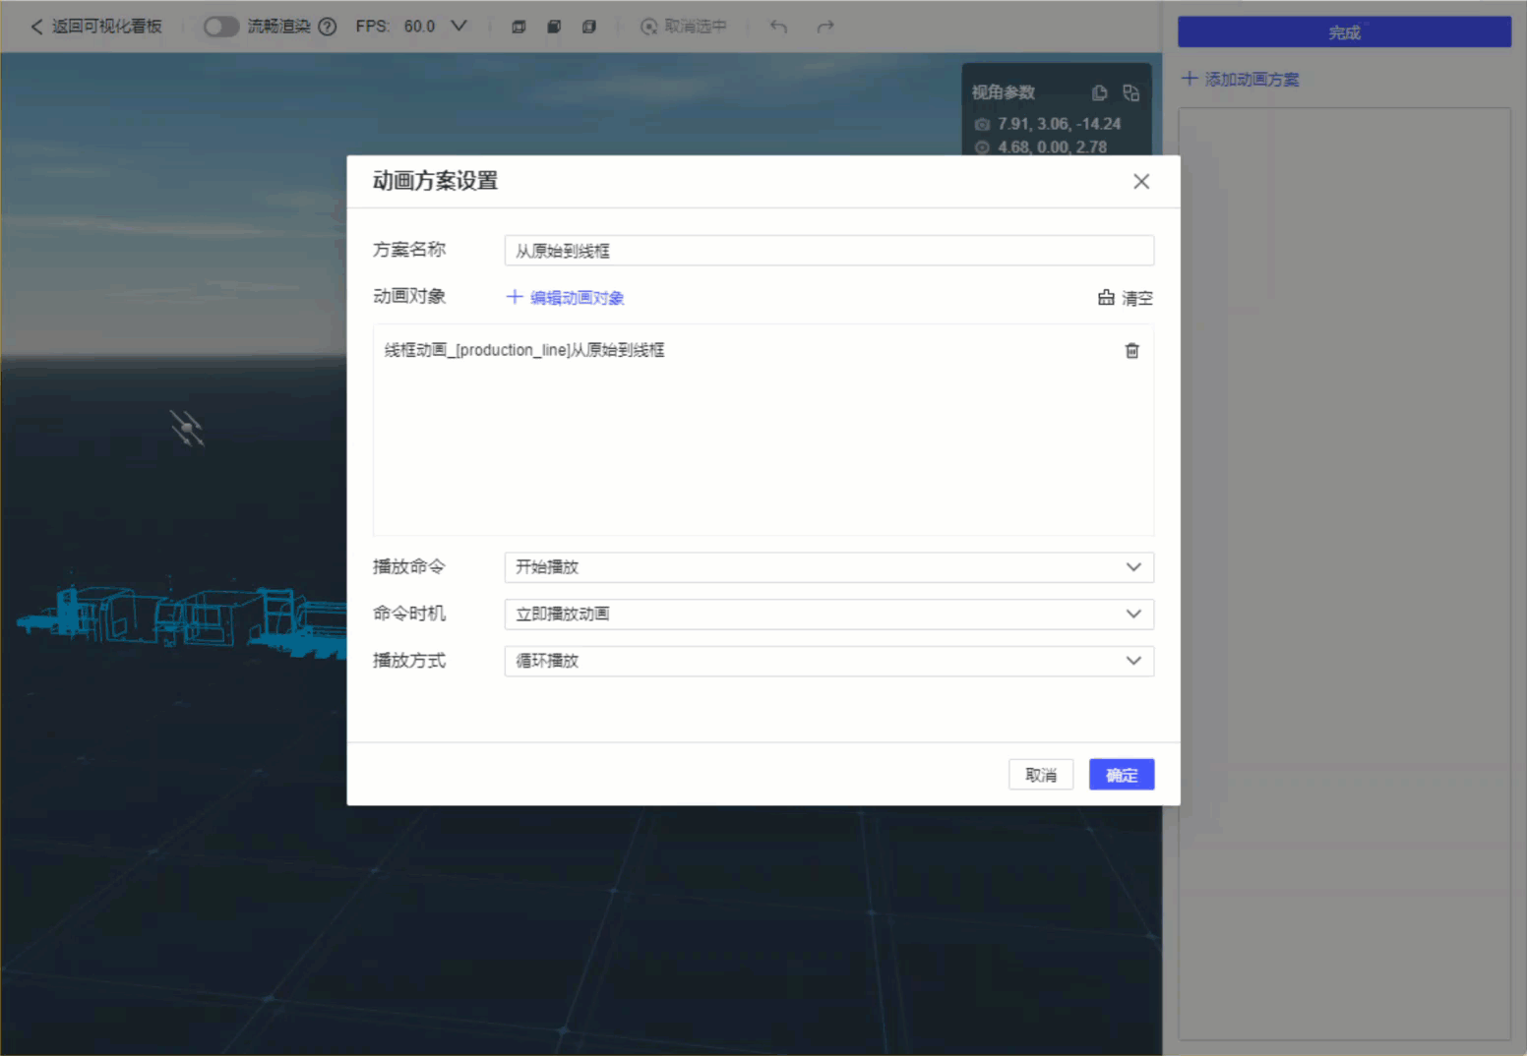The height and width of the screenshot is (1056, 1527).
Task: Click the apply viewpoint icon beside copy icon
Action: [1130, 92]
